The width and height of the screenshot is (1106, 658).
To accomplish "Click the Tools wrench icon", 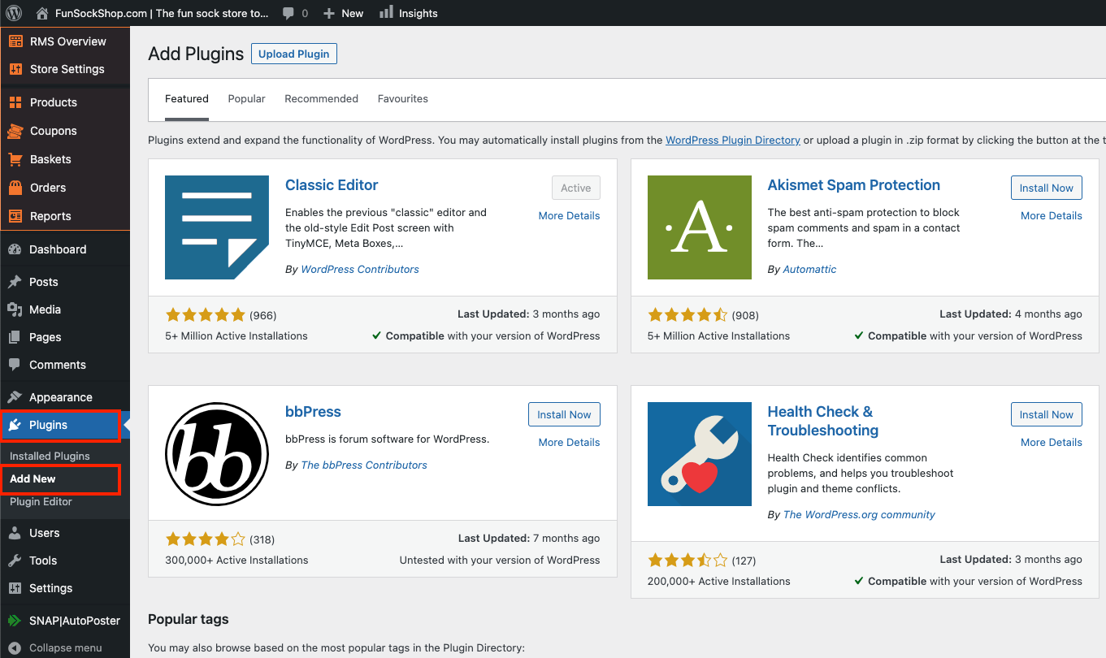I will 15,561.
